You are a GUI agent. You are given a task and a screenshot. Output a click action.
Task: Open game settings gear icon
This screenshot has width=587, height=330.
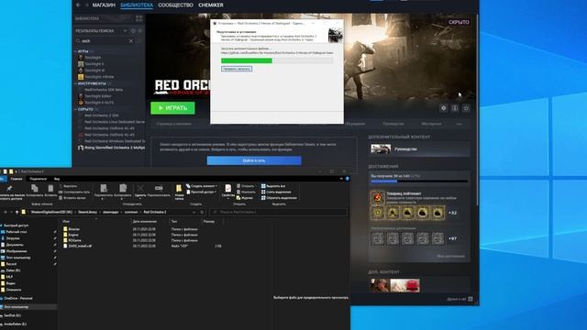[444, 108]
